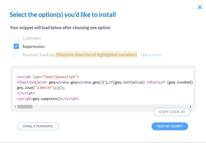Click the horizontal scrollbar thumb
The width and height of the screenshot is (206, 143).
click(25, 107)
